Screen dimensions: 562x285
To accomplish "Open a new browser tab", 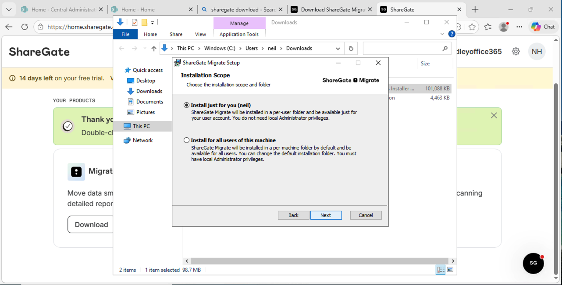I will pyautogui.click(x=475, y=9).
